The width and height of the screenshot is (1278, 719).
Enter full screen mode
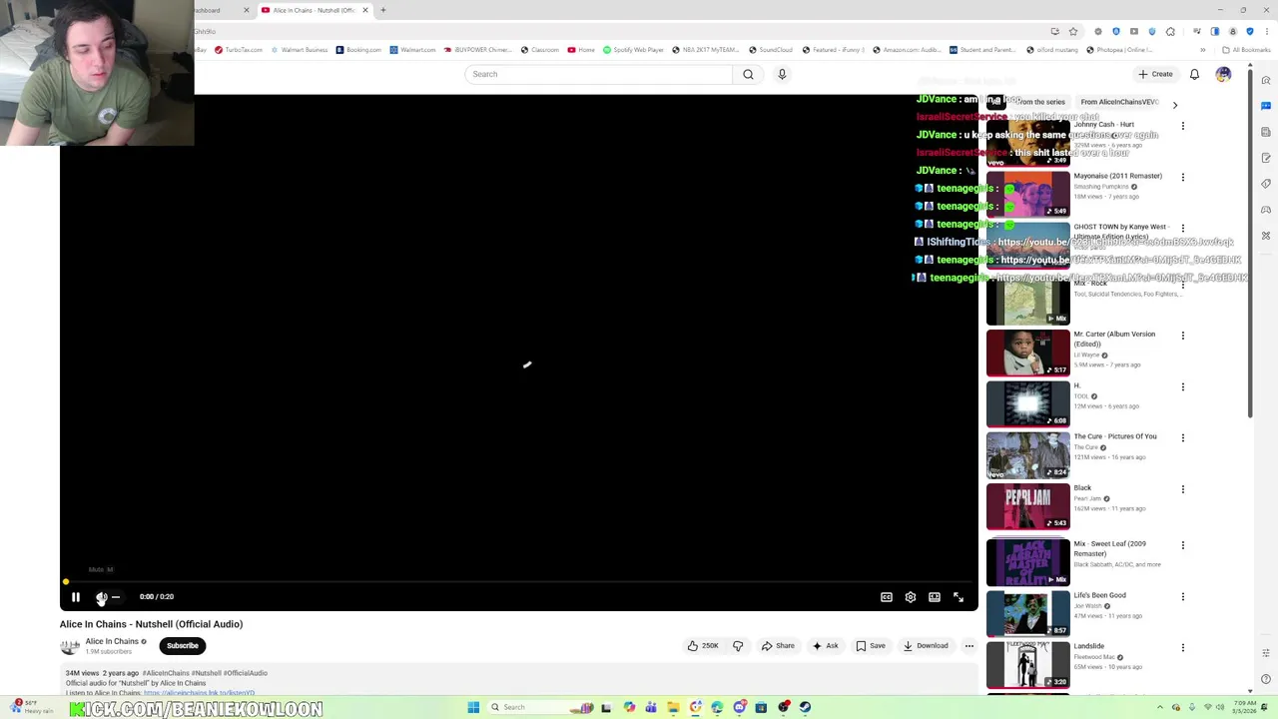pos(958,597)
